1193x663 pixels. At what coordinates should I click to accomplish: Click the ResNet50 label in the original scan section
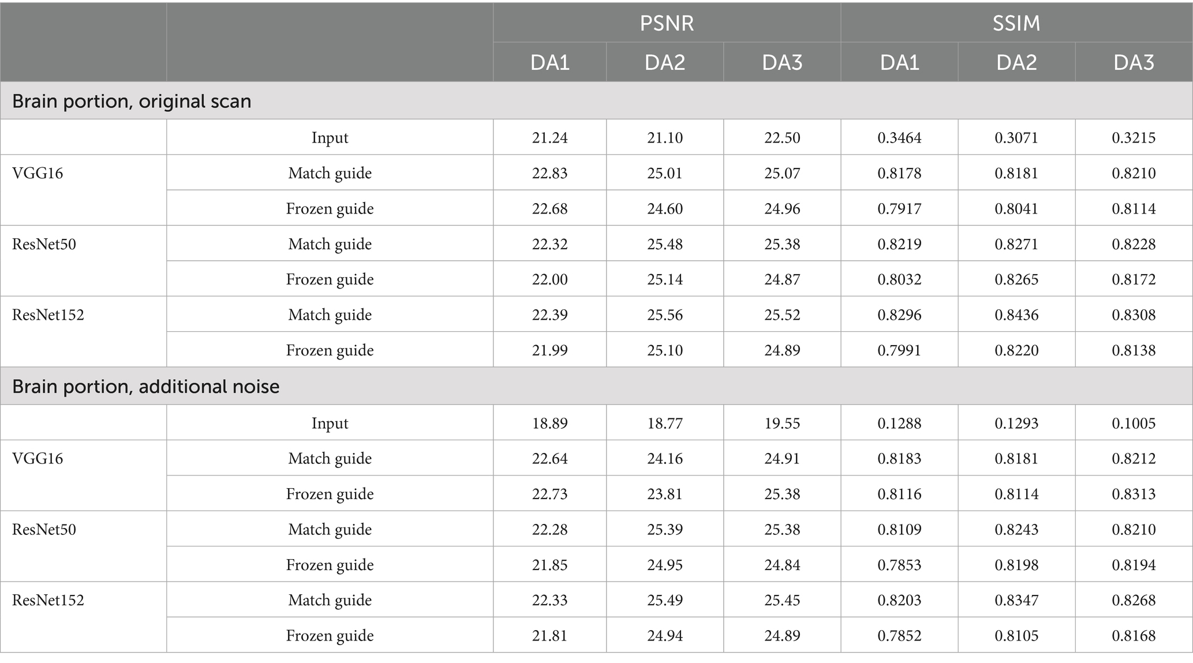(44, 244)
